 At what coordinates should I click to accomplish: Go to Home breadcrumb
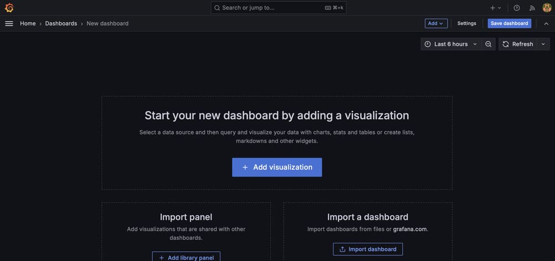tap(28, 23)
